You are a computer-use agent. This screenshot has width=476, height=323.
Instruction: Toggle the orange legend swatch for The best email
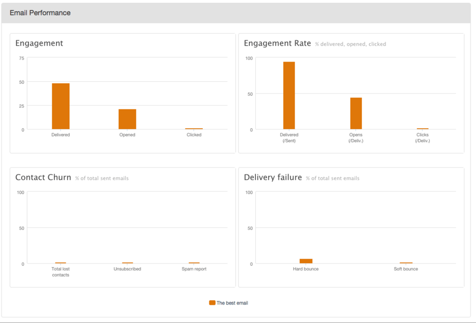point(212,303)
